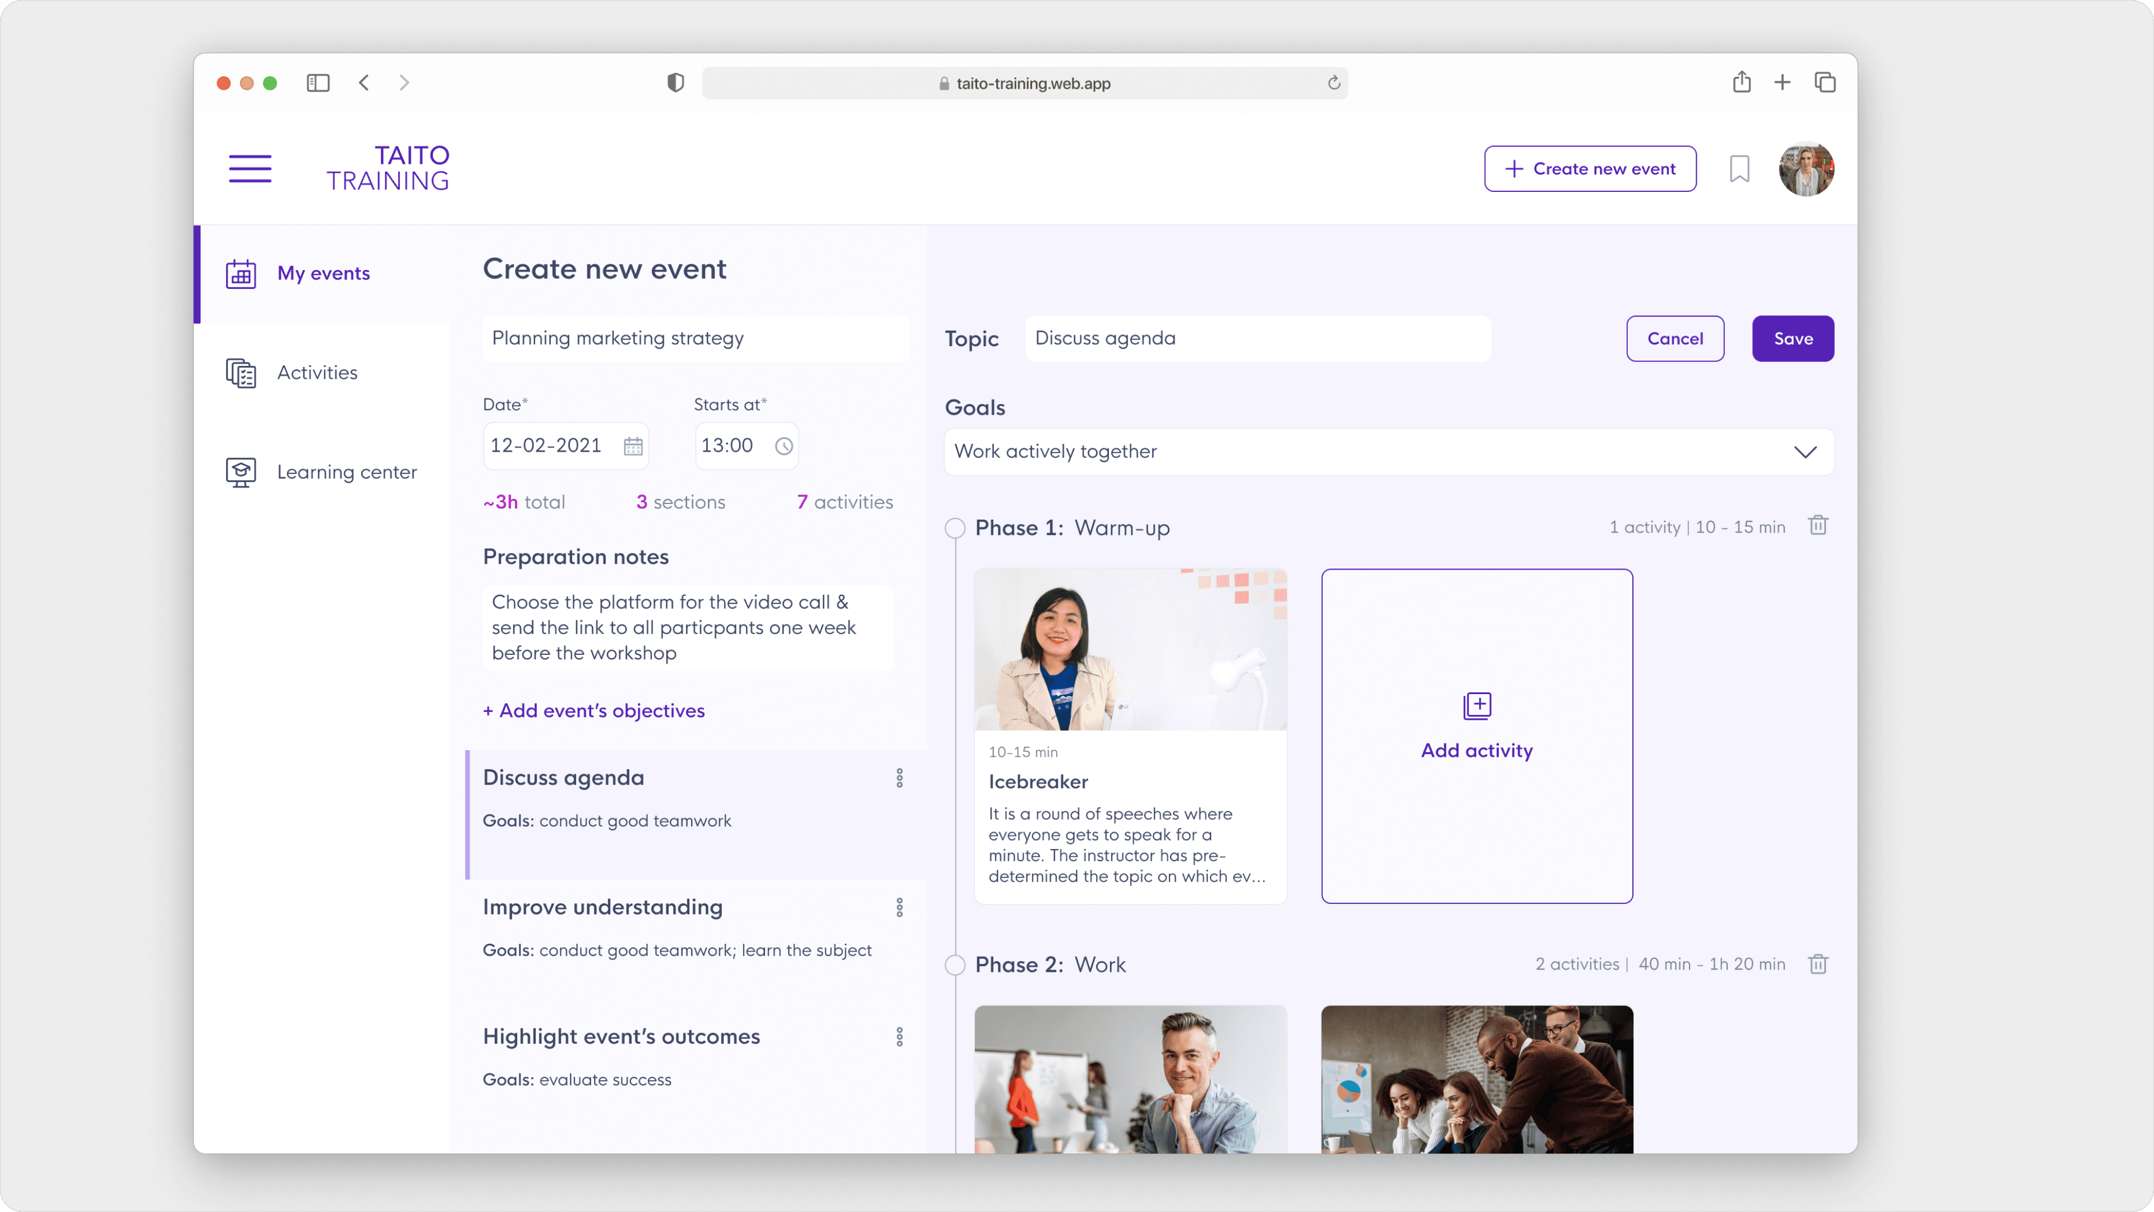Delete Phase 2 using its trash icon
Screen dimensions: 2154x1212
coord(1818,963)
